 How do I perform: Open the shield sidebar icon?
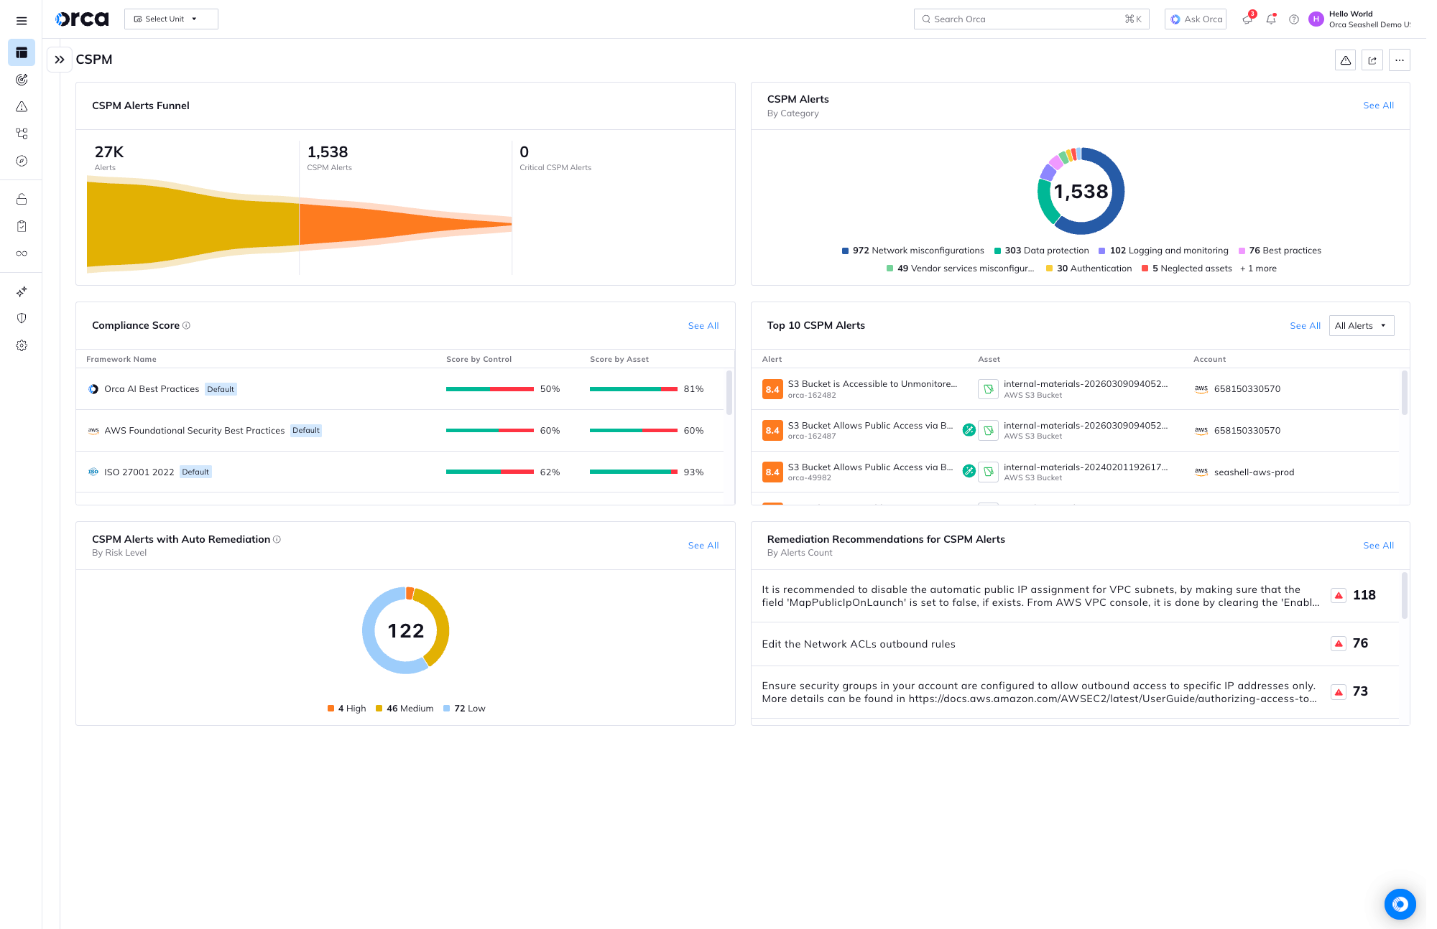[x=22, y=318]
